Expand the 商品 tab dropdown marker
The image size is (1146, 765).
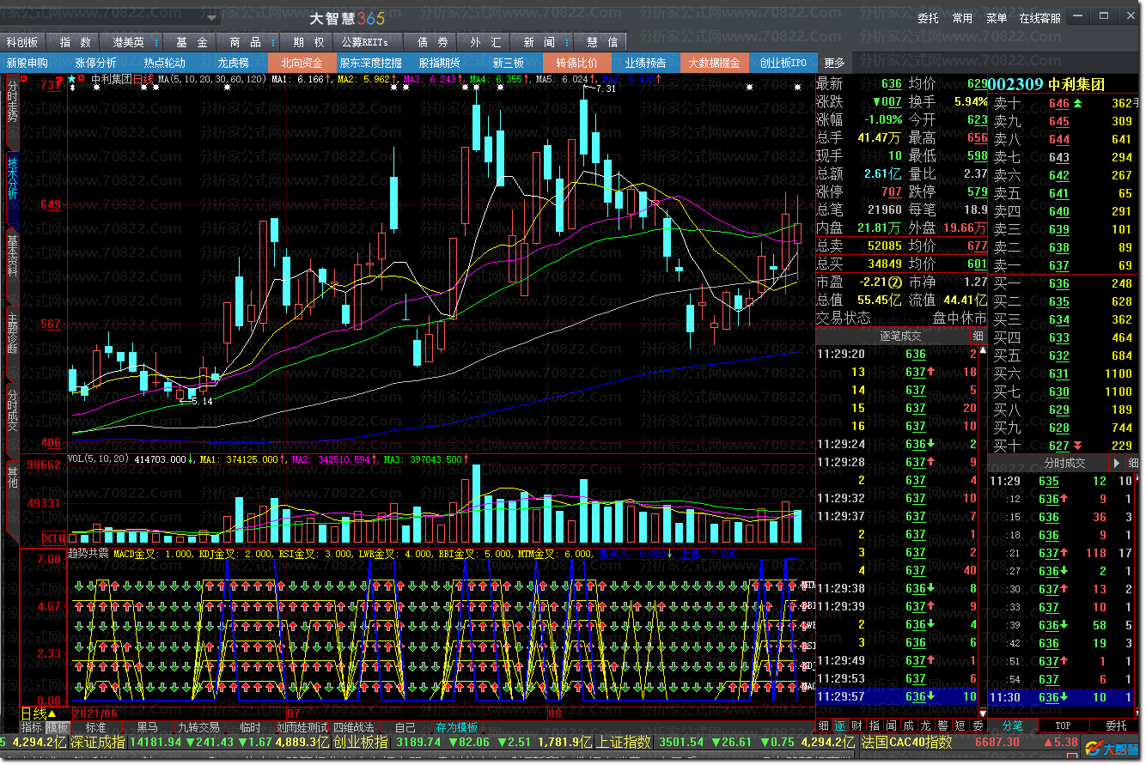273,42
